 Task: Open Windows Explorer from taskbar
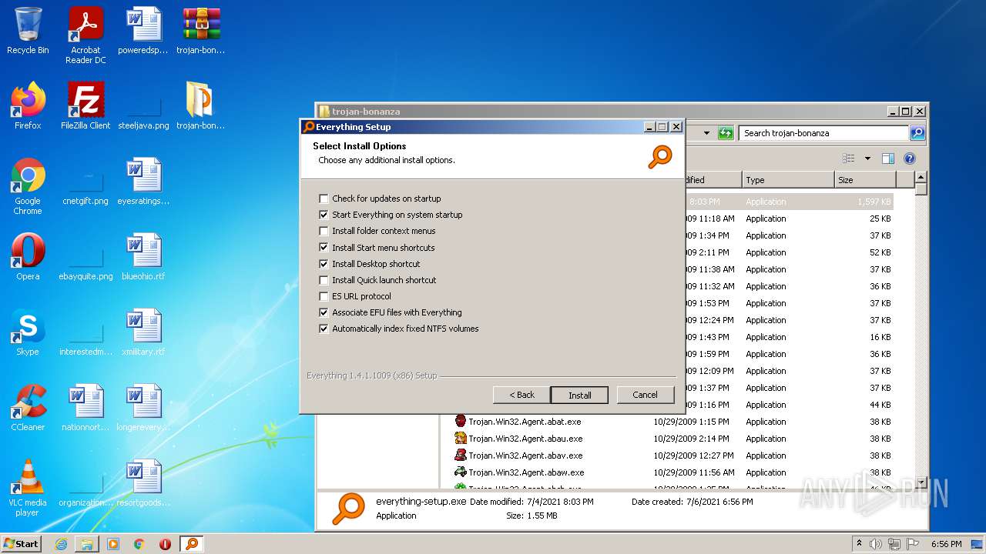[87, 544]
